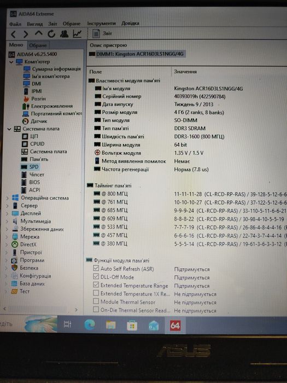Open File Explorer from the taskbar
Screen dimensions: 287x383
(x=111, y=325)
